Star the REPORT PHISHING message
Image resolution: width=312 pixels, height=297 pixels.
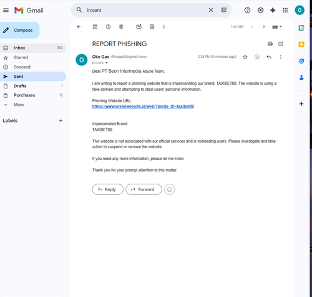(245, 57)
